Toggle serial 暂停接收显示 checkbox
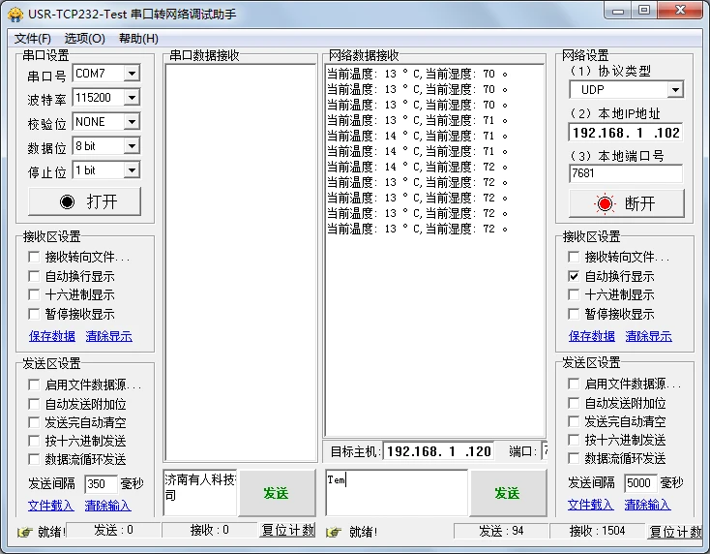 point(34,314)
